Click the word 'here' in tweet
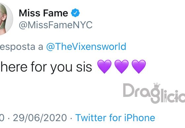Screen dimensions: 185x128 click(x=14, y=67)
